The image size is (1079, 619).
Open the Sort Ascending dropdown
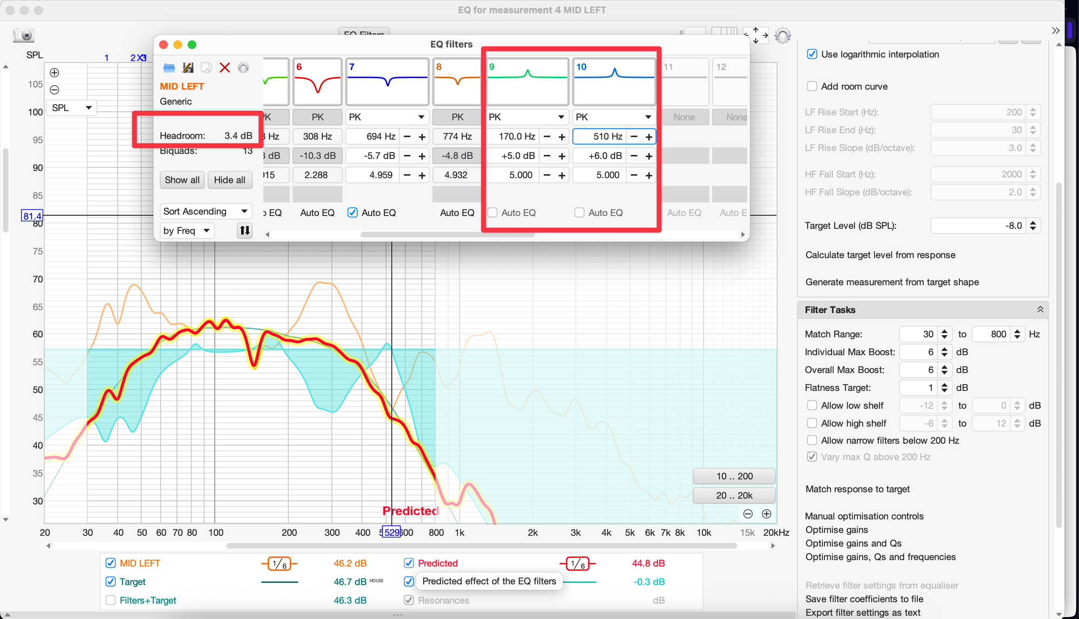coord(206,211)
